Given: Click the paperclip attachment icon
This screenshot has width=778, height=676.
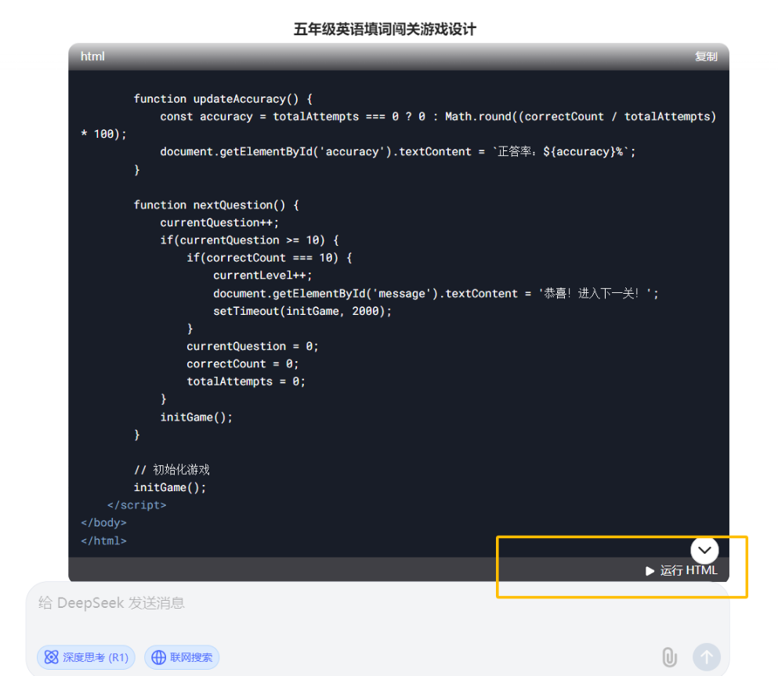Looking at the screenshot, I should click(669, 657).
